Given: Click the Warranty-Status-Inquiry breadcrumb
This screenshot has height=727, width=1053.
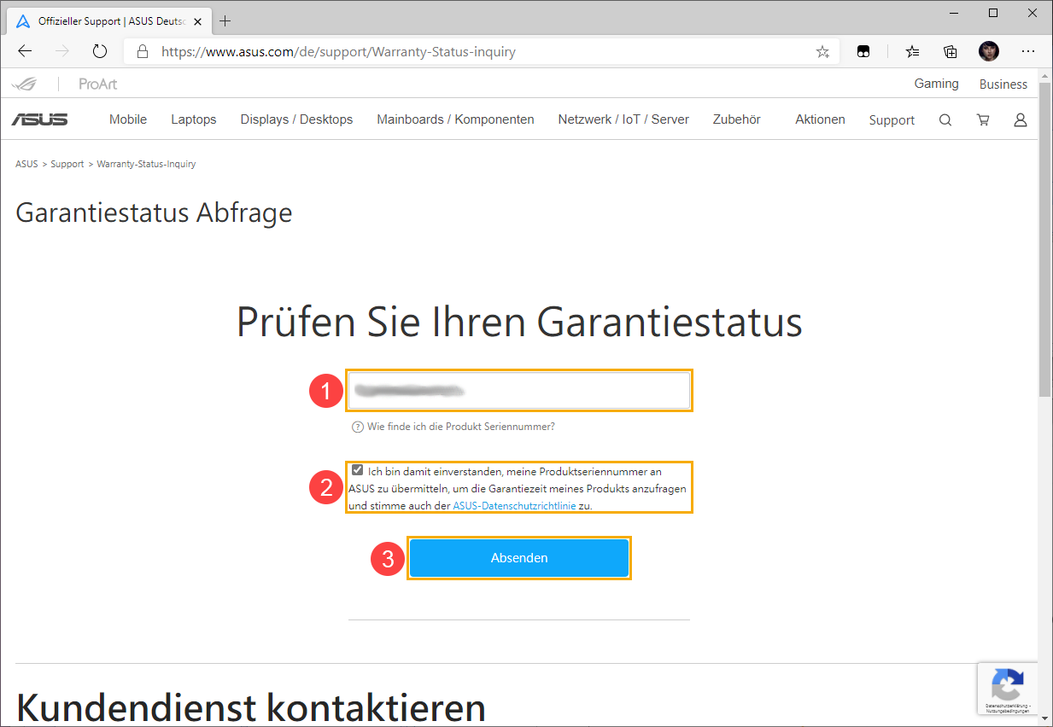Looking at the screenshot, I should (146, 164).
